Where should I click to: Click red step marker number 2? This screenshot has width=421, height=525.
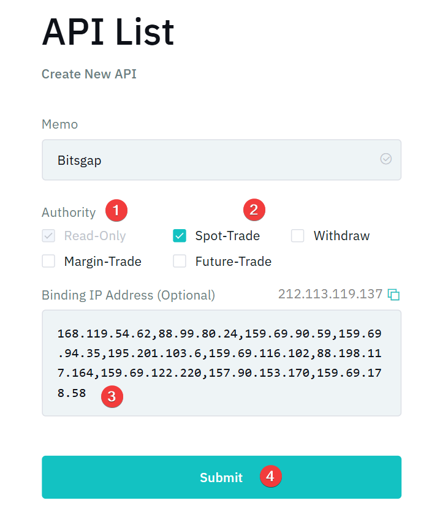pyautogui.click(x=254, y=210)
